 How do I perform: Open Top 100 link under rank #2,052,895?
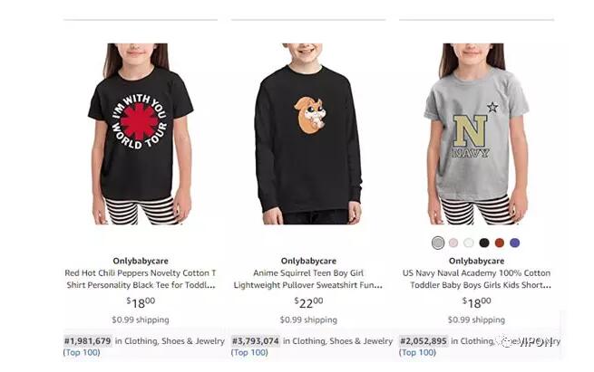417,352
